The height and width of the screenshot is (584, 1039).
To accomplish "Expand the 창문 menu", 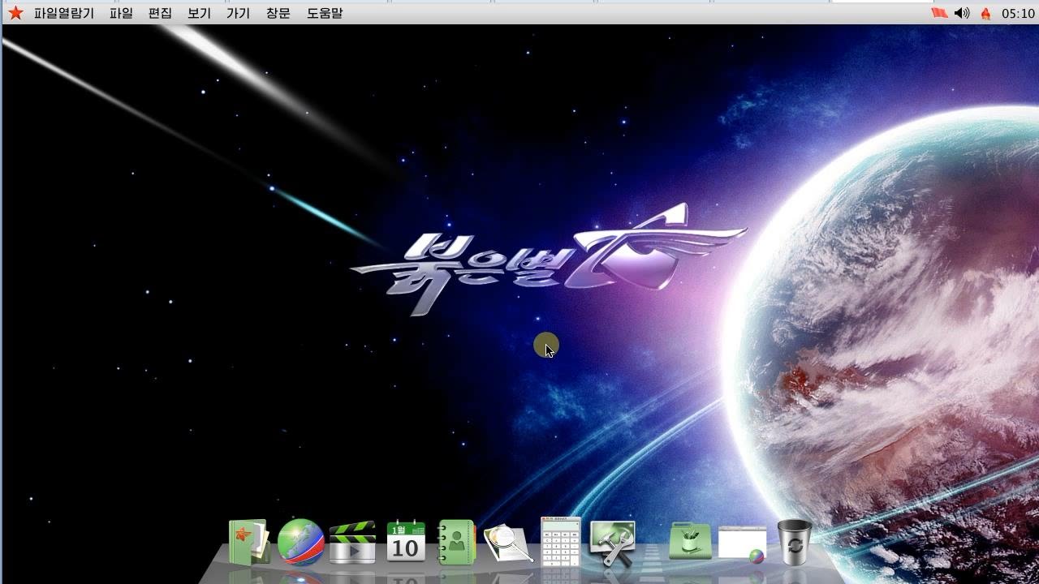I will (278, 13).
